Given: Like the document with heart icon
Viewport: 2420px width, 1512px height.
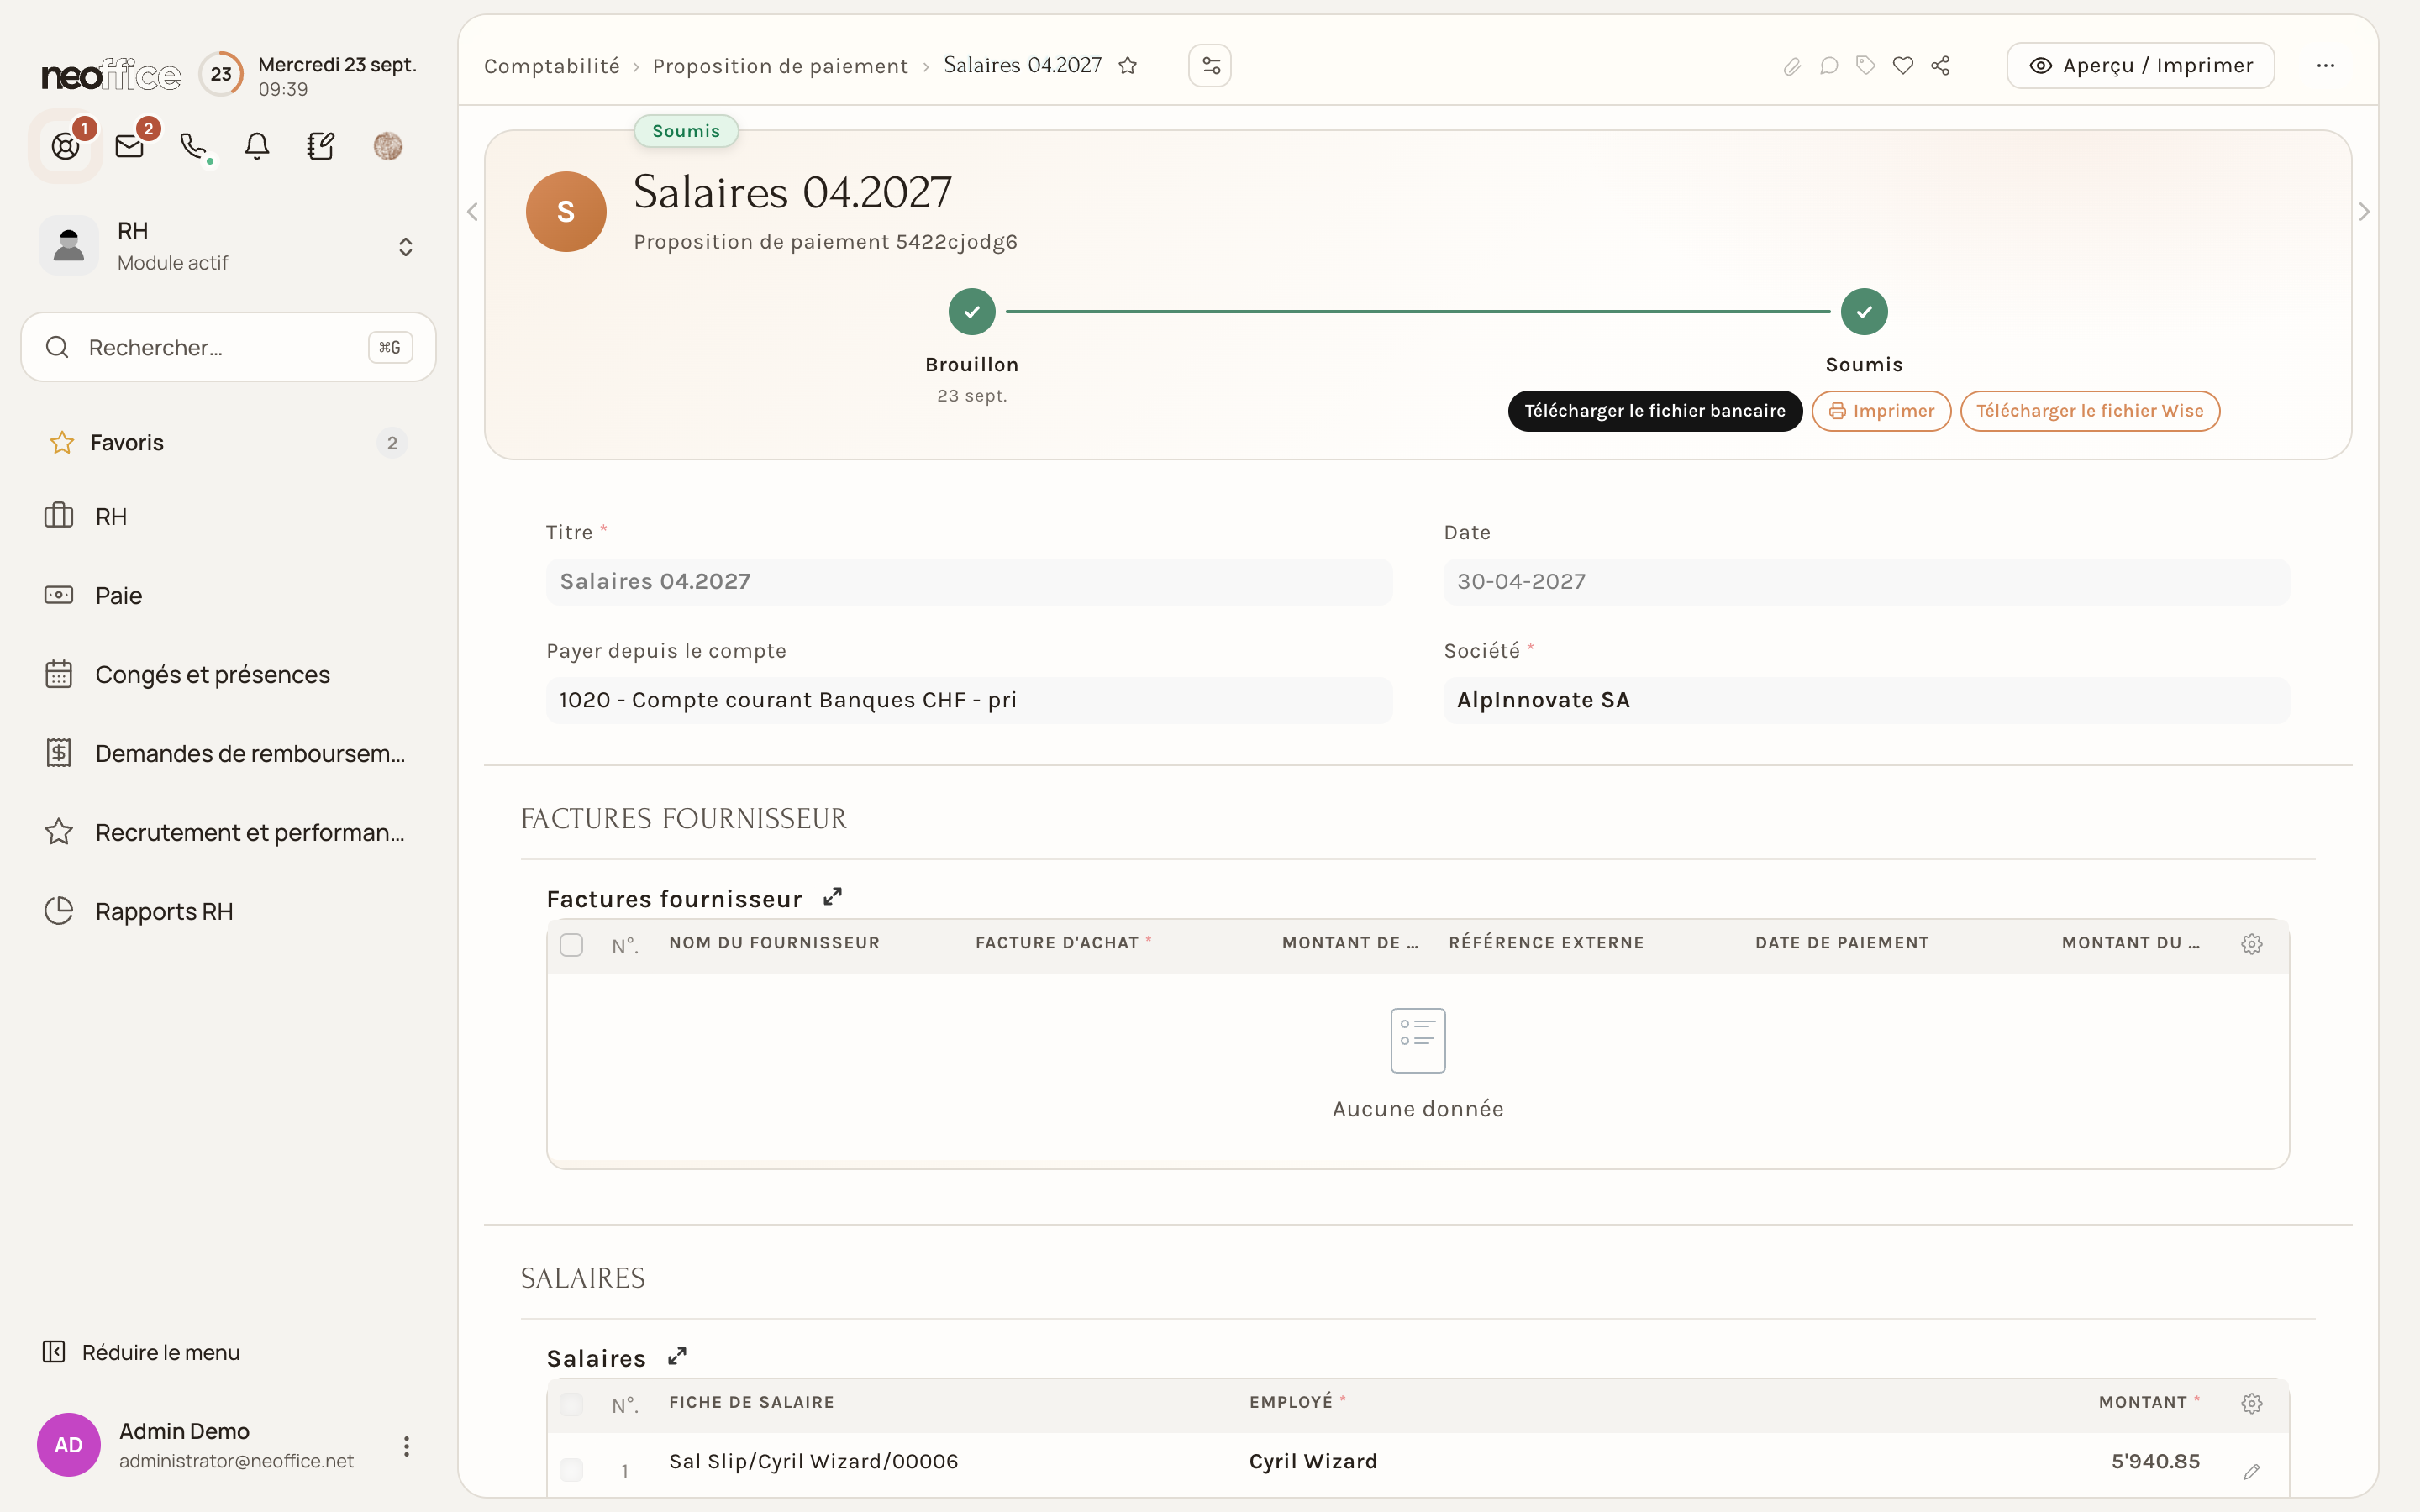Looking at the screenshot, I should 1903,66.
